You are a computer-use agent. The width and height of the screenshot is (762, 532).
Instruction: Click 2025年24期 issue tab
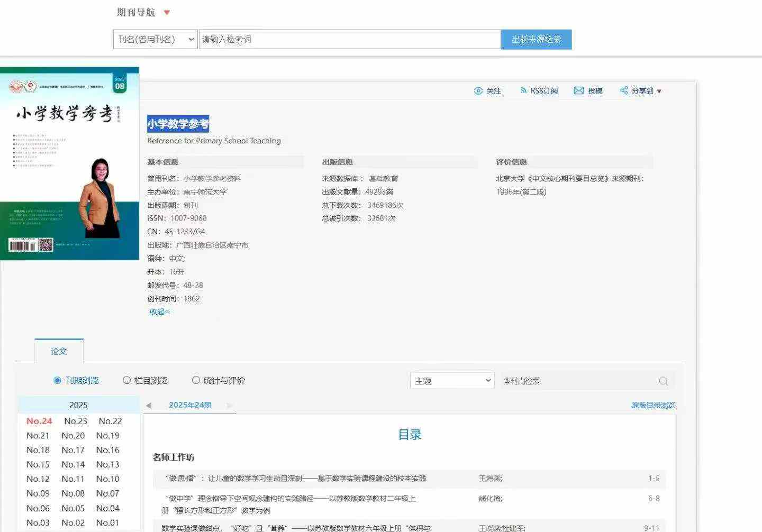190,405
